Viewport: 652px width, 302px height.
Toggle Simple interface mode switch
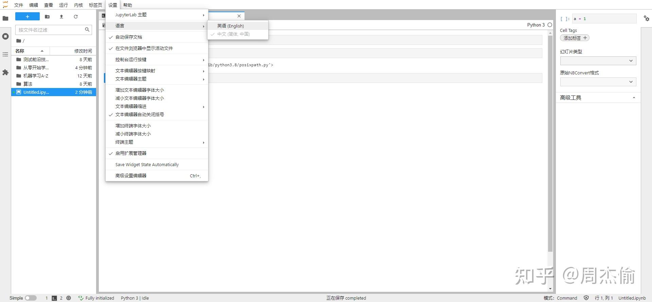point(31,298)
